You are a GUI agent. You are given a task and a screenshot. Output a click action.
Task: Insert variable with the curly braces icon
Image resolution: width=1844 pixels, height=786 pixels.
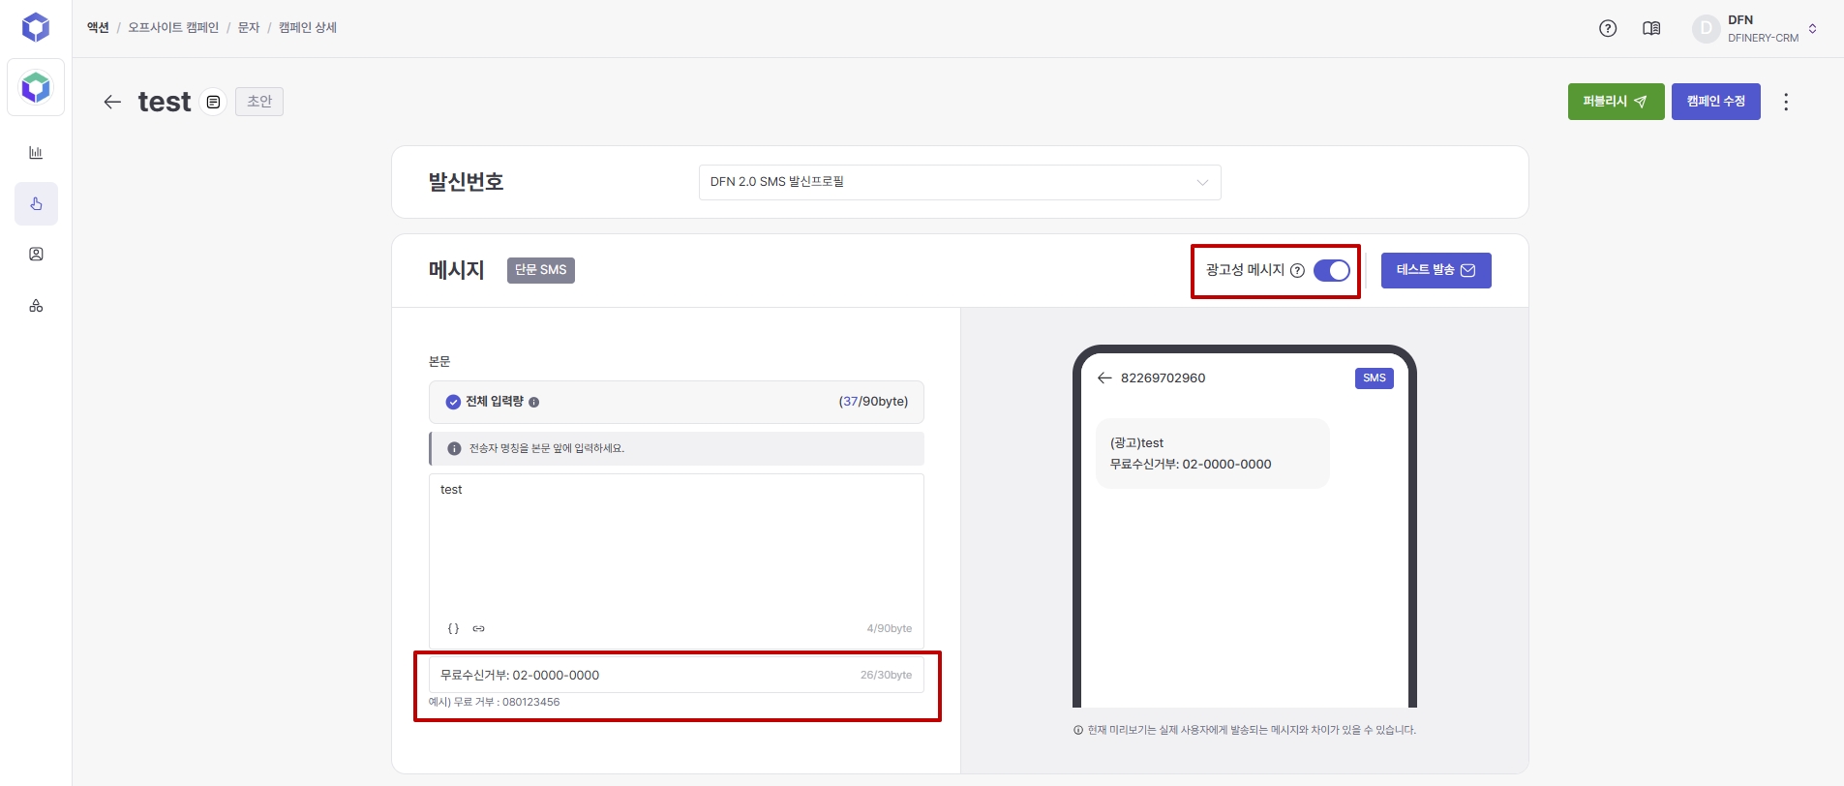click(453, 629)
